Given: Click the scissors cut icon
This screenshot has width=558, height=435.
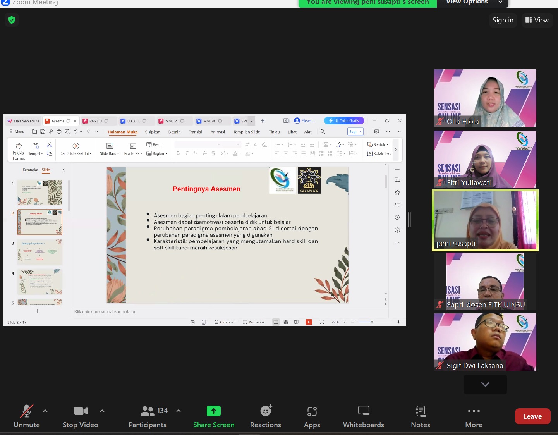Looking at the screenshot, I should point(49,144).
